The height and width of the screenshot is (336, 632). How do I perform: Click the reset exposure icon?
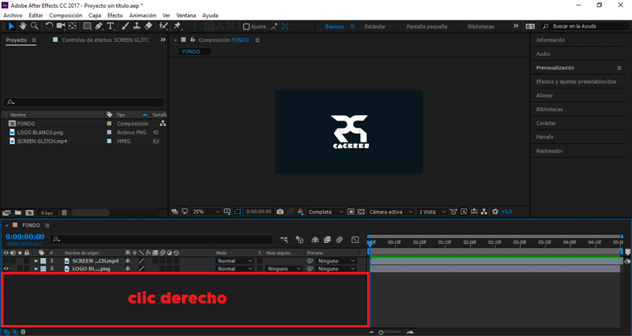point(495,211)
